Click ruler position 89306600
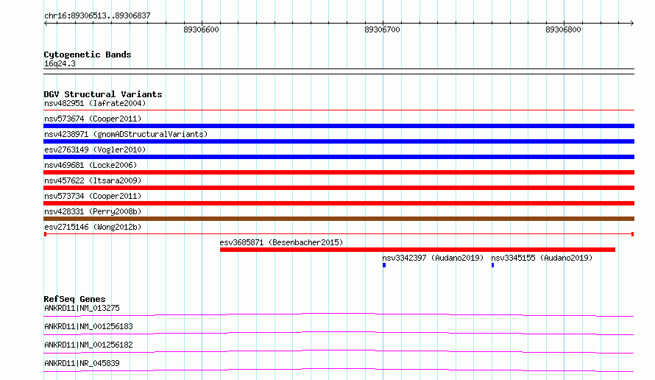This screenshot has height=380, width=655. [202, 29]
